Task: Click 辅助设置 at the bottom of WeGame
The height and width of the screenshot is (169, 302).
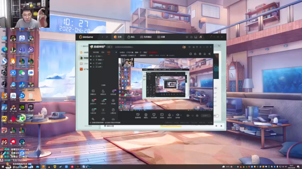Action: [x=109, y=126]
